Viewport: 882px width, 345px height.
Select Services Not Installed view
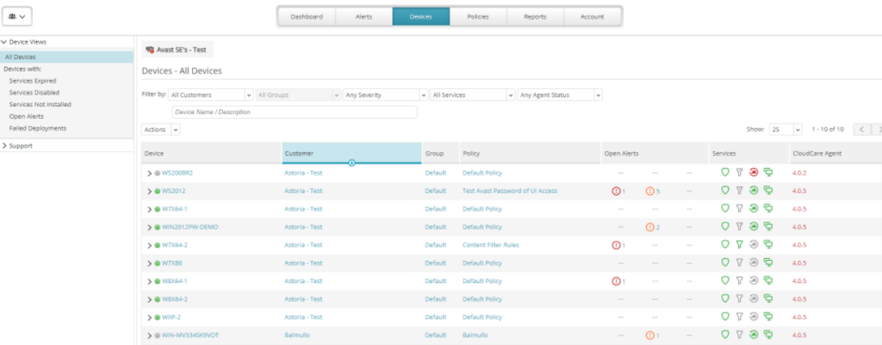point(40,105)
